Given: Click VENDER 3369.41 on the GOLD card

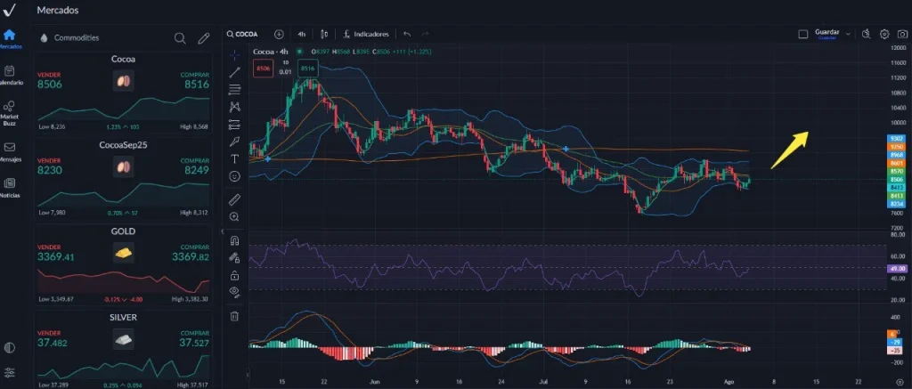Looking at the screenshot, I should (x=55, y=253).
